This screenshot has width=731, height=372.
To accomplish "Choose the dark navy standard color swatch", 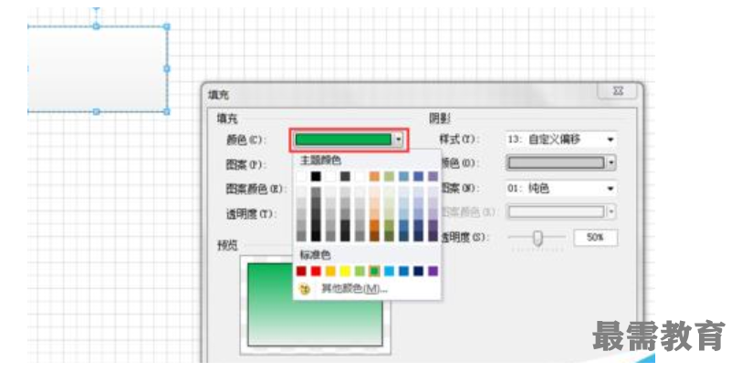I will [418, 271].
